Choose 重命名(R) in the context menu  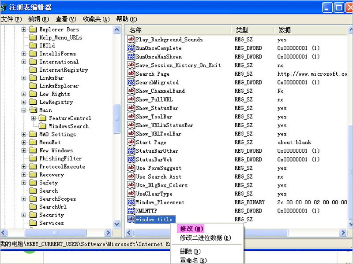[193, 260]
